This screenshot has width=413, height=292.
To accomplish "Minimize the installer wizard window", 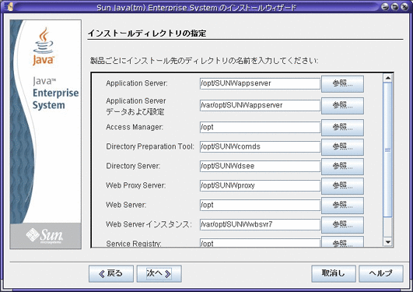I will [385, 7].
